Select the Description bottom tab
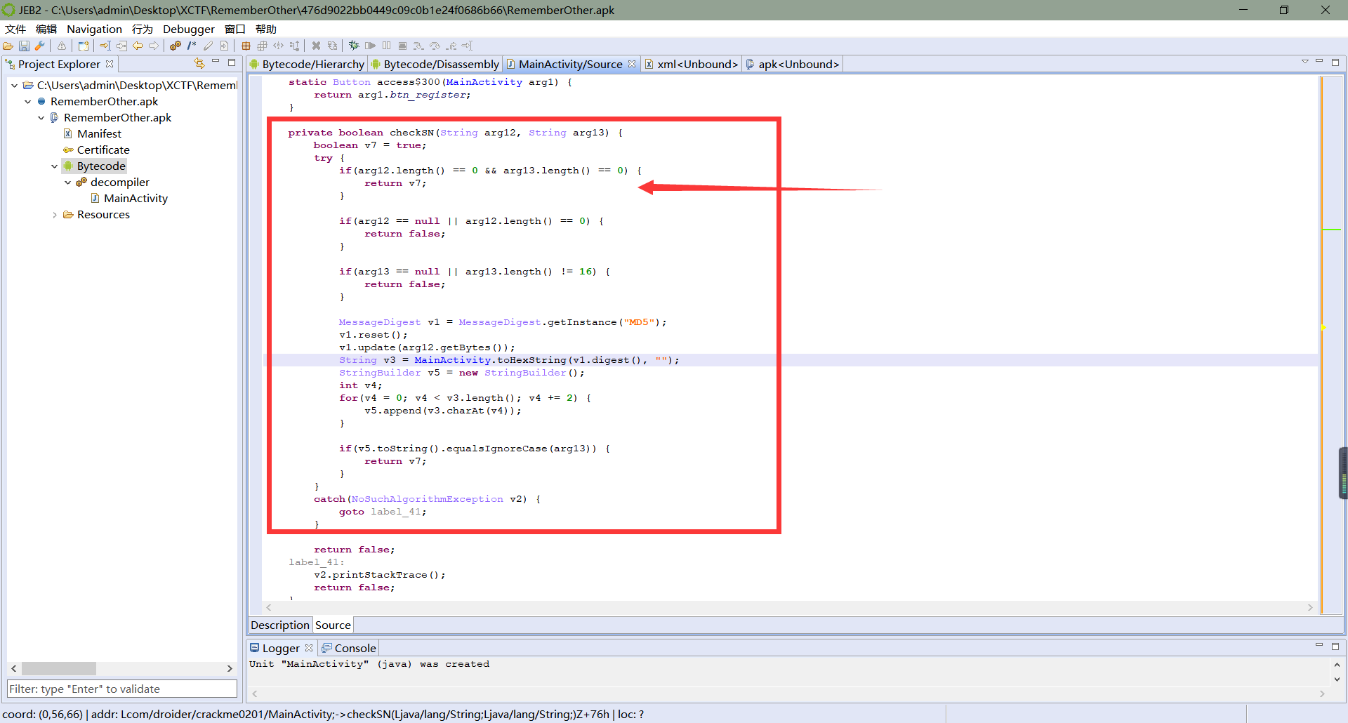Screen dimensions: 1348x723 [280, 625]
